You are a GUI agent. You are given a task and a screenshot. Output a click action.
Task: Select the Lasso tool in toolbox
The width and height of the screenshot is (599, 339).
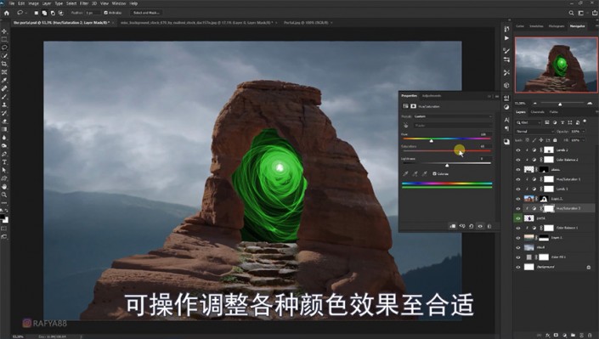coord(4,48)
